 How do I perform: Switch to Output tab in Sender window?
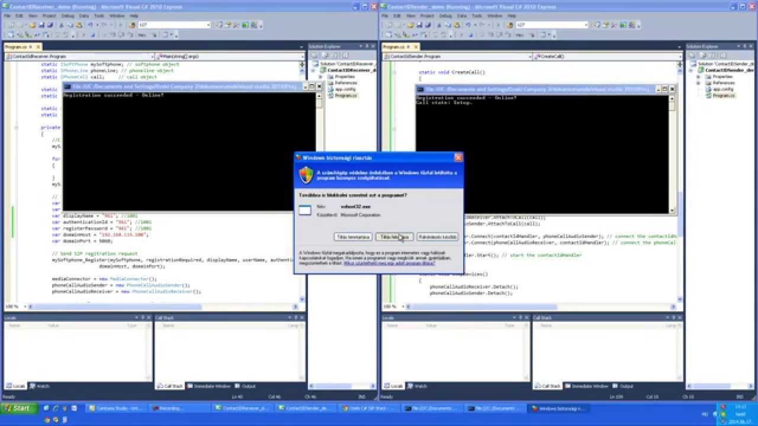(x=624, y=386)
